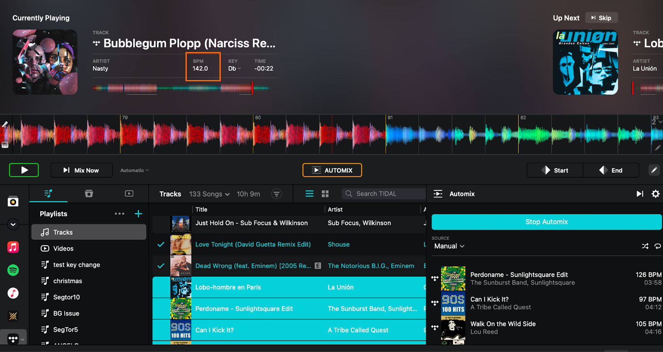Click skip-to-next icon in Automix panel
The width and height of the screenshot is (663, 352).
click(x=640, y=194)
